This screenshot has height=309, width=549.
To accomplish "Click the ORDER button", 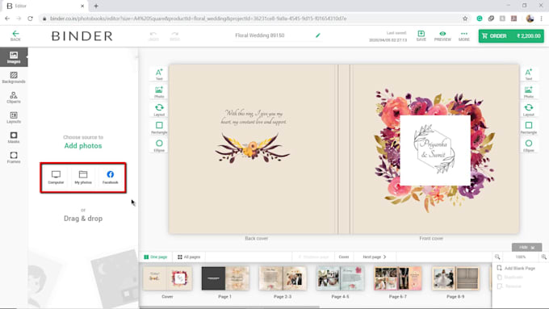I will point(511,36).
